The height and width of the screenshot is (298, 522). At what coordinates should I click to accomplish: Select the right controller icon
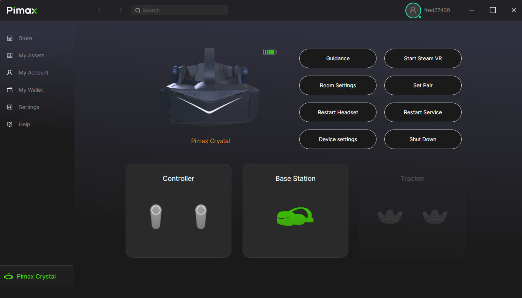(201, 216)
